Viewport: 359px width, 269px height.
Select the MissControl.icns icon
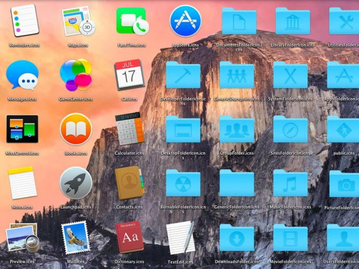coord(22,129)
